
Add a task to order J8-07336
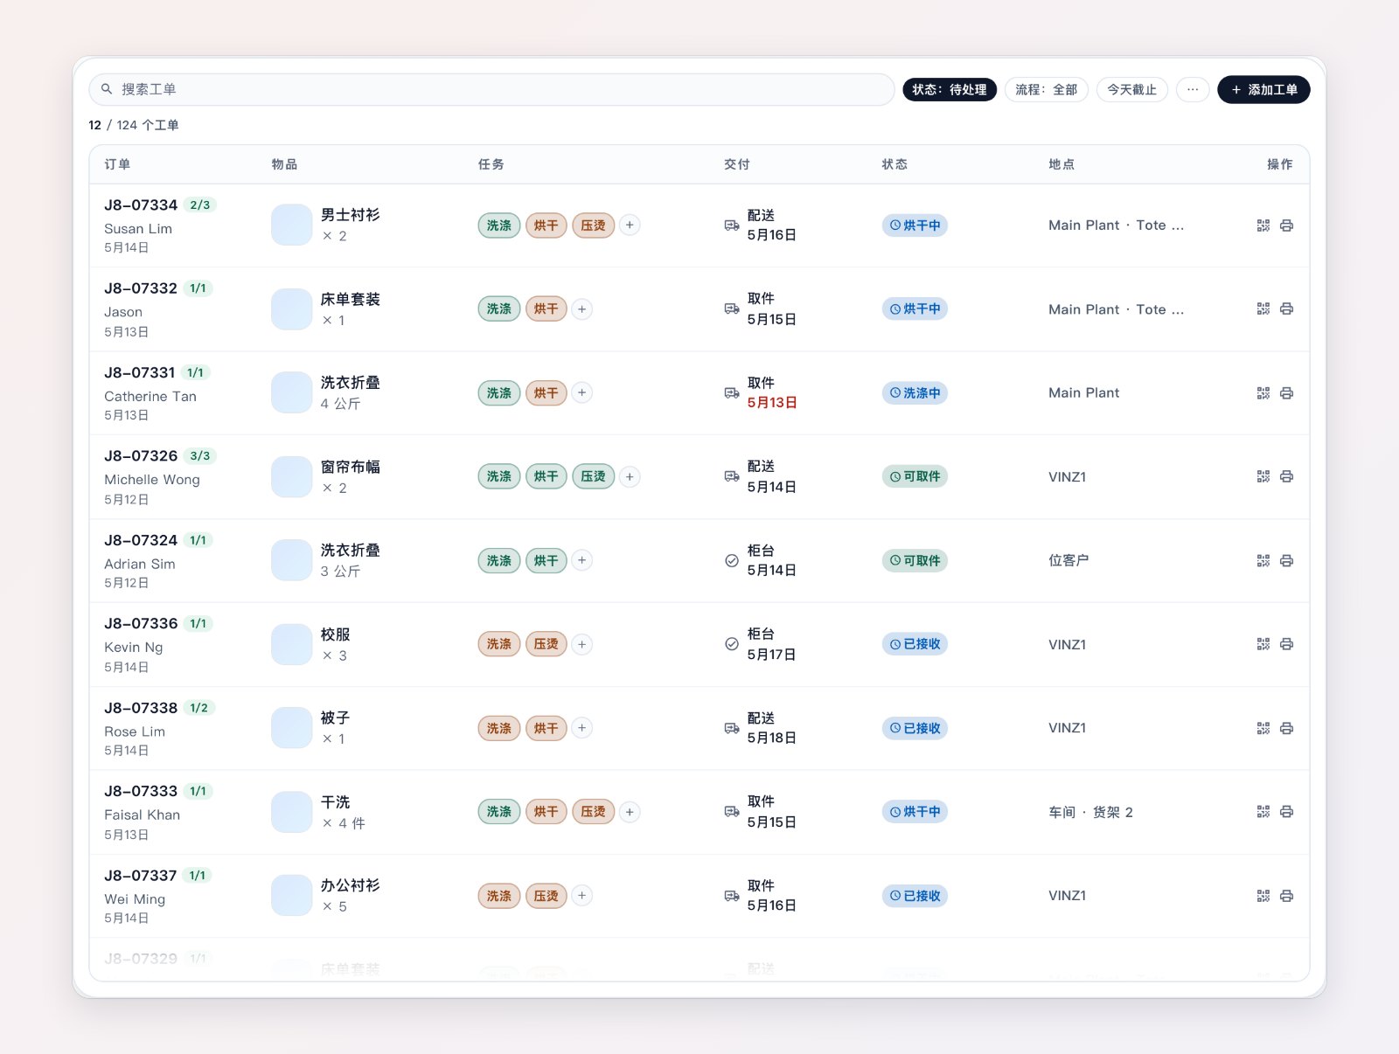(x=582, y=644)
